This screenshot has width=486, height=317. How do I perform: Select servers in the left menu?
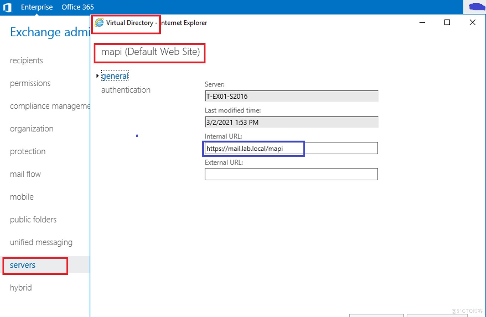23,265
